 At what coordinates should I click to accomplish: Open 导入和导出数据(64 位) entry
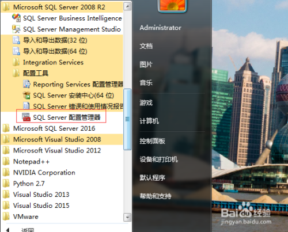click(62, 51)
